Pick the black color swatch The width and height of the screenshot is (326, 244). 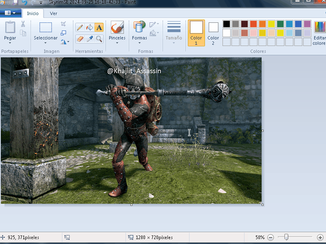[x=227, y=24]
